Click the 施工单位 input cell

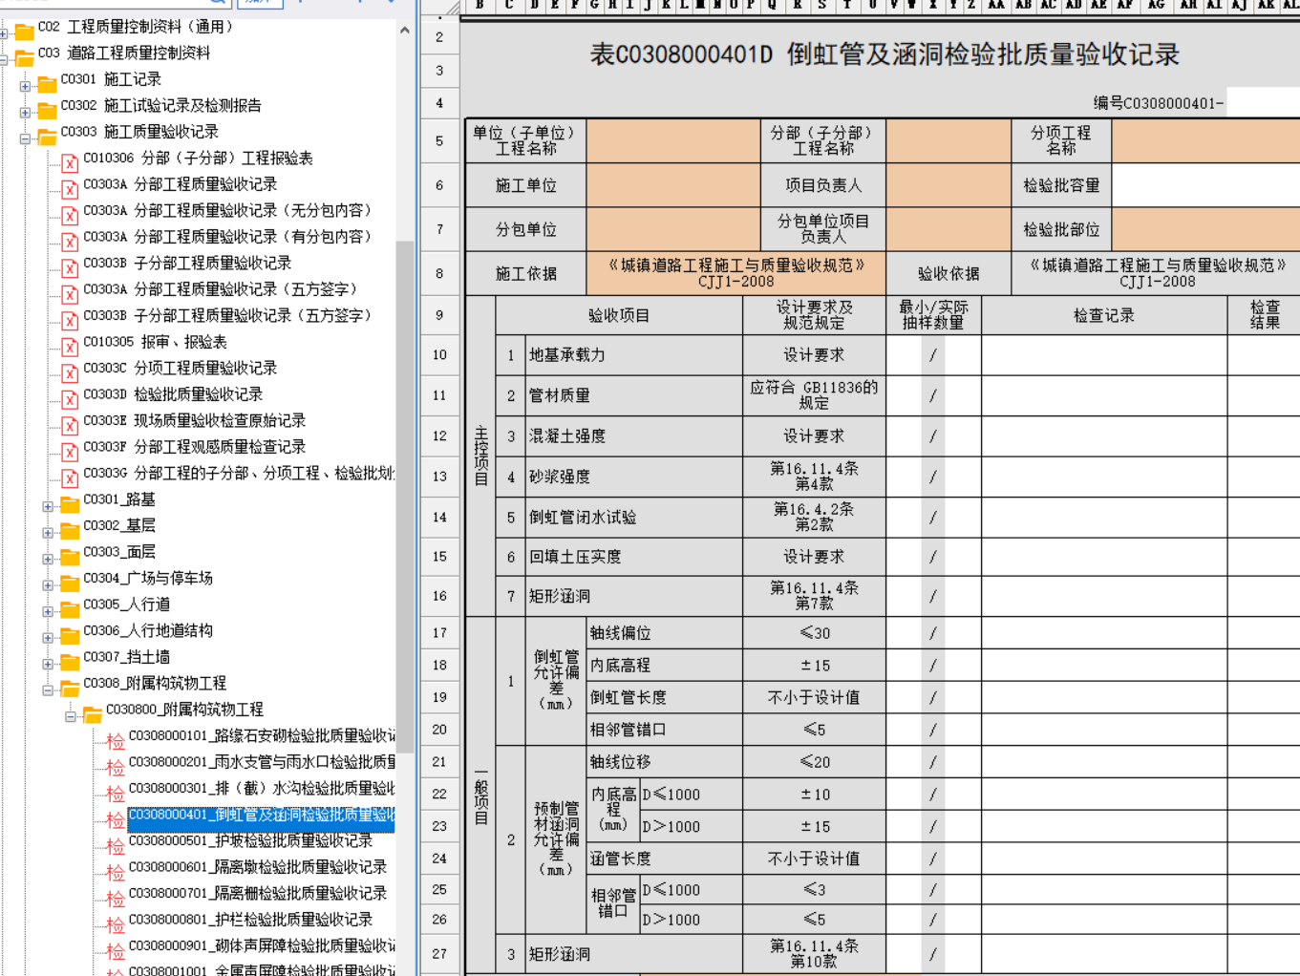click(672, 185)
